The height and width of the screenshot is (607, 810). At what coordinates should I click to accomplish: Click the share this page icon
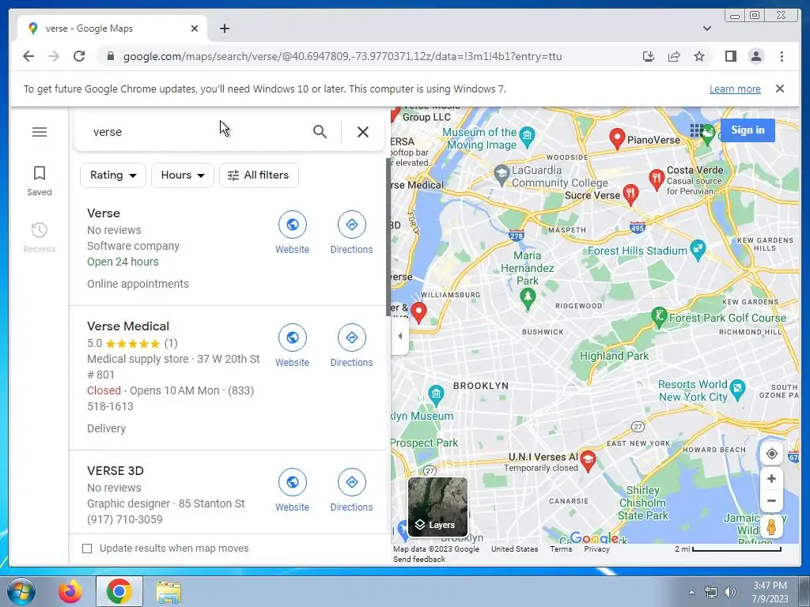click(674, 56)
